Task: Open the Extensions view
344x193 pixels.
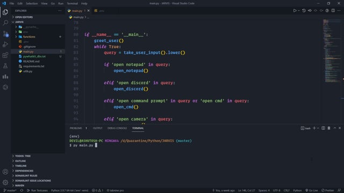Action: [5, 55]
